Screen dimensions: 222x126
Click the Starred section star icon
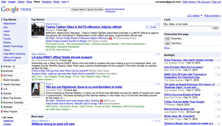point(14,66)
